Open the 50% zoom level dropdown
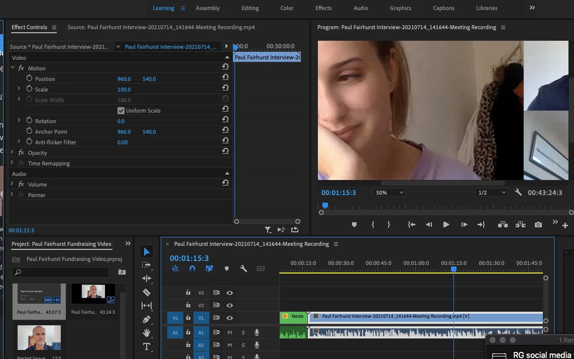The height and width of the screenshot is (359, 574). click(x=389, y=193)
